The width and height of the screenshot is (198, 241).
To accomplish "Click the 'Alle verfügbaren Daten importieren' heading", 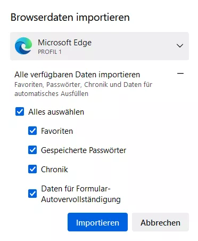I will pos(77,75).
